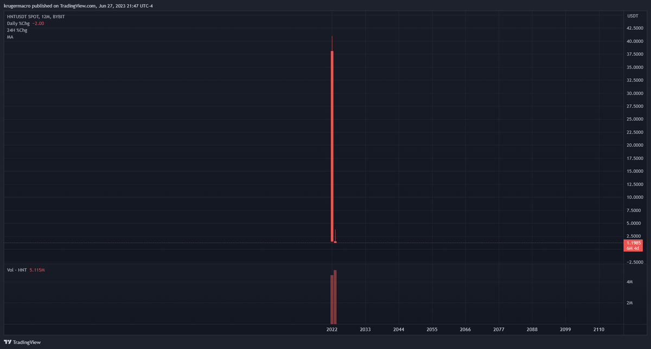Click the 2110 label on time axis
The width and height of the screenshot is (651, 349).
click(599, 329)
